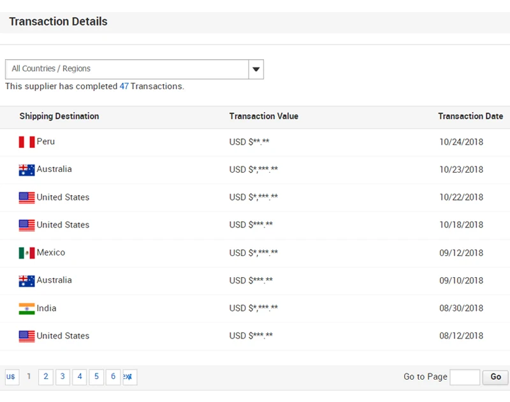510x402 pixels.
Task: Select the Mexico destination text
Action: tap(51, 252)
